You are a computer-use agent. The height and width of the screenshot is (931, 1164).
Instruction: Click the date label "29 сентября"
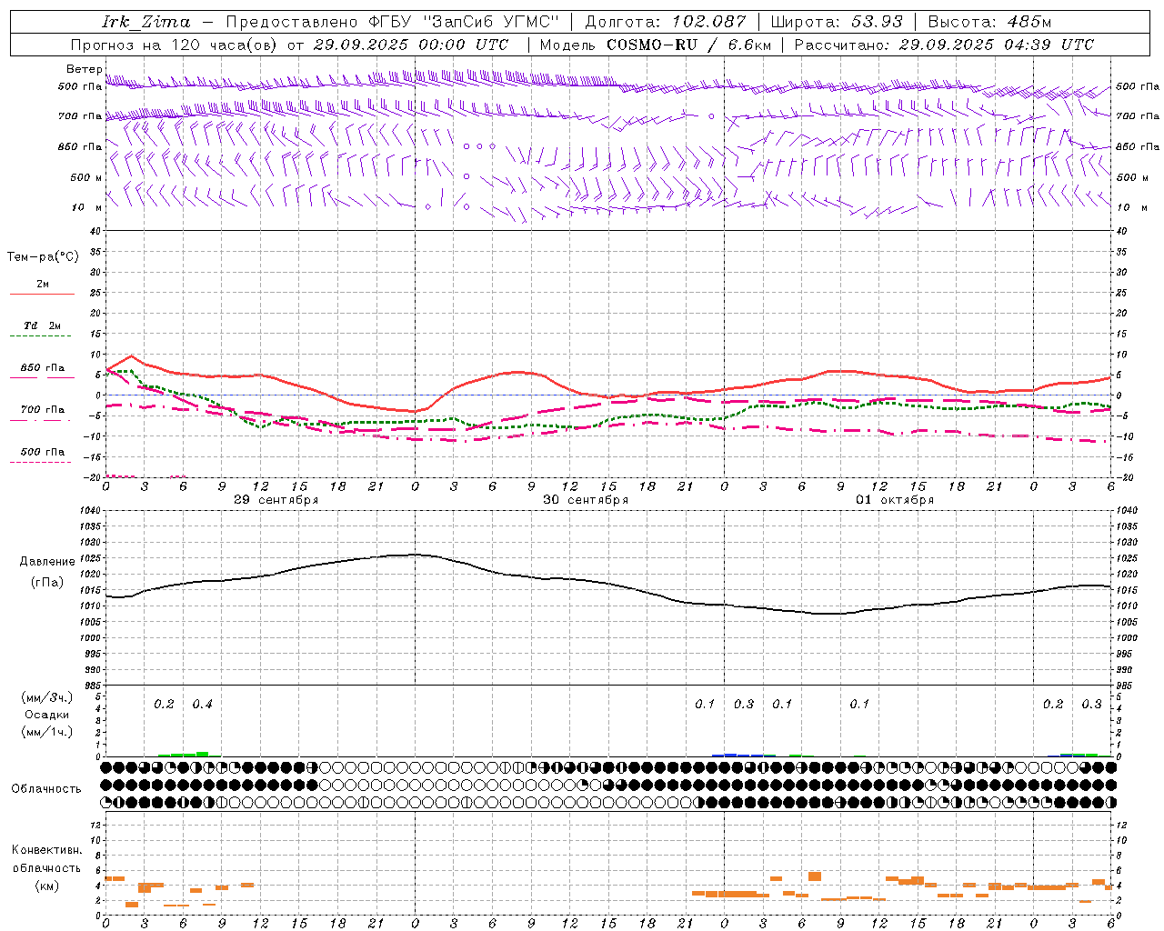coord(276,500)
